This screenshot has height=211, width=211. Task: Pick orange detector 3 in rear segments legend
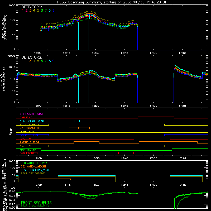30,61
